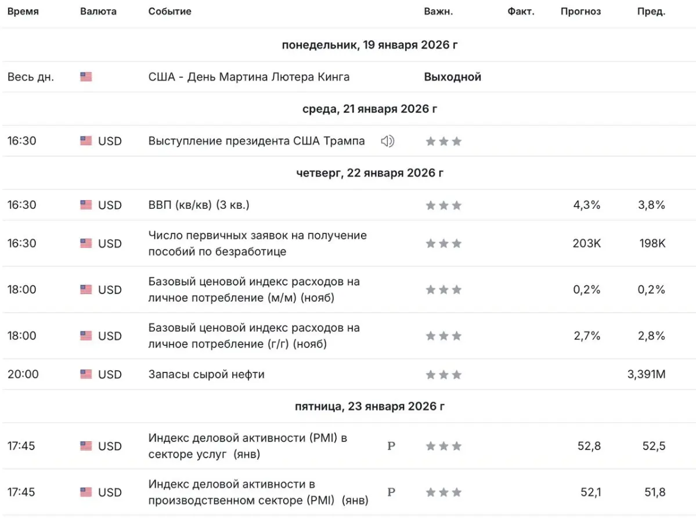696x518 pixels.
Task: Click the speaker icon beside Trump's speech
Action: [x=387, y=141]
